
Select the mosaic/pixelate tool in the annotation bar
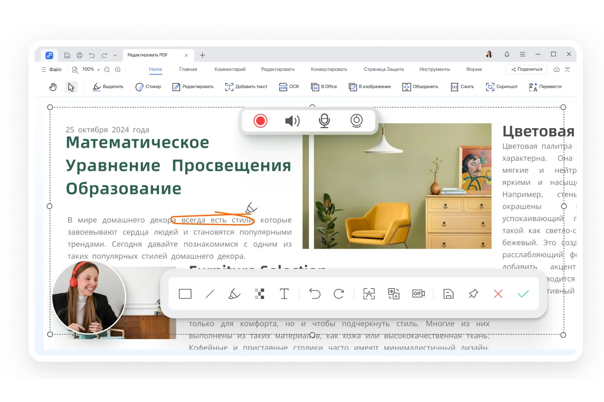point(260,293)
